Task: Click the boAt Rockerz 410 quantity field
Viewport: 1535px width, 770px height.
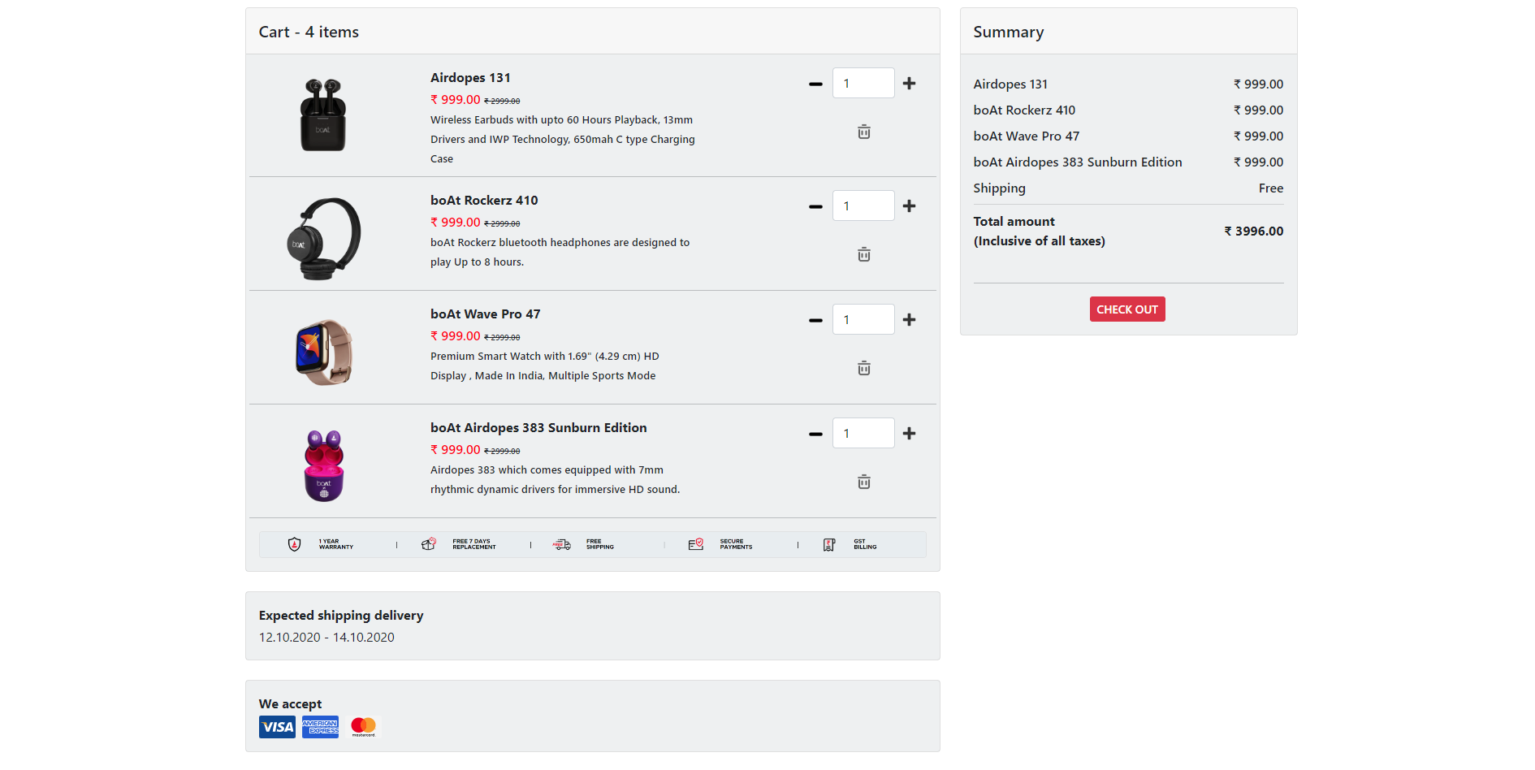Action: (x=863, y=205)
